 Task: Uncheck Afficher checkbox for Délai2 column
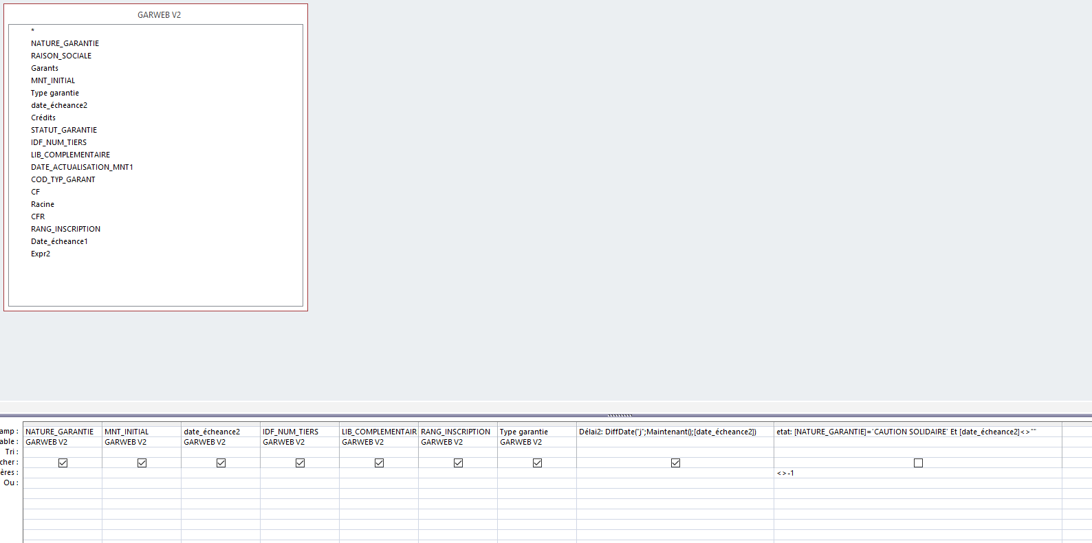676,463
